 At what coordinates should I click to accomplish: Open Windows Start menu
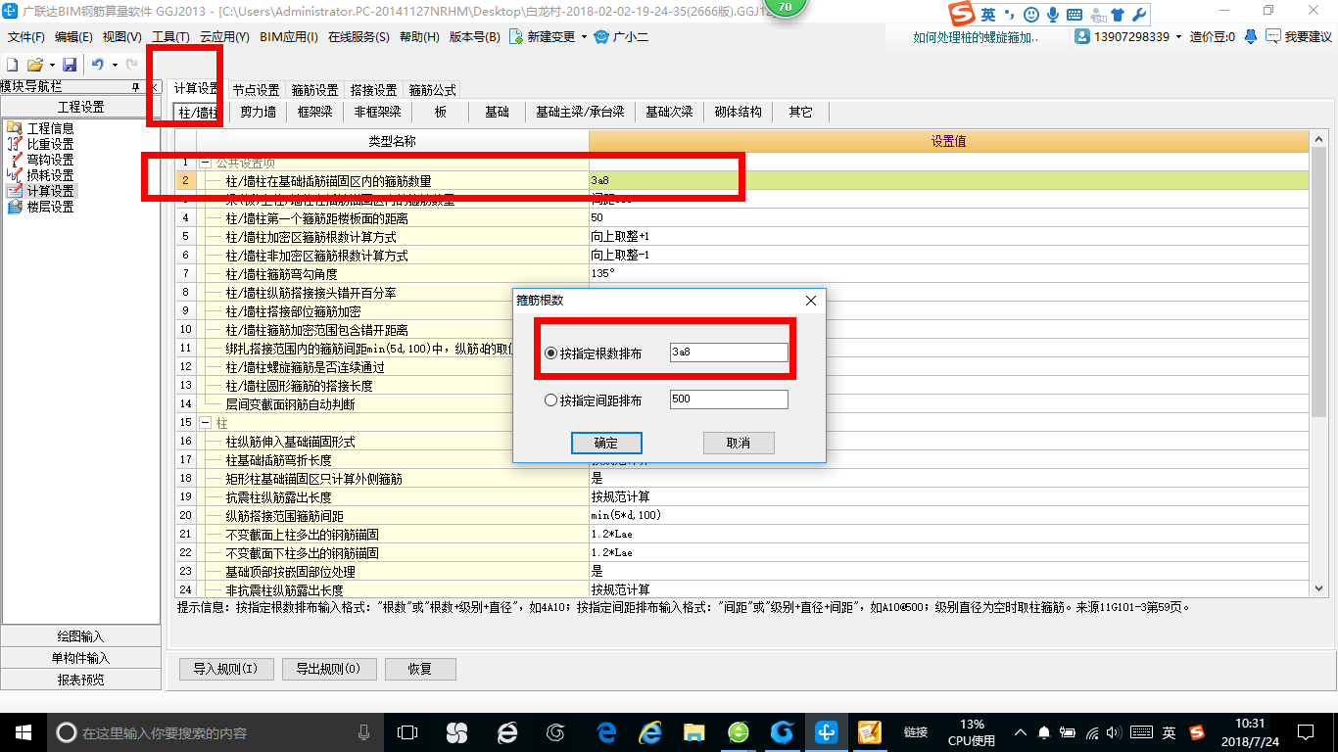pos(24,731)
